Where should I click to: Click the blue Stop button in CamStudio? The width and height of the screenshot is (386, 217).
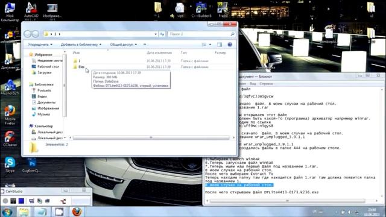(22, 201)
